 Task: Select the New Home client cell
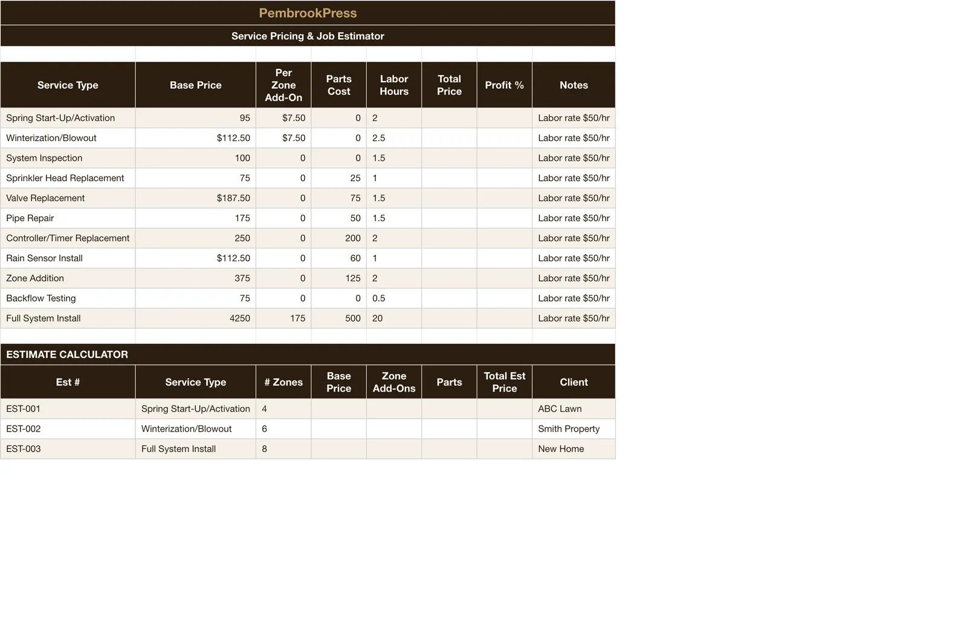pyautogui.click(x=574, y=449)
